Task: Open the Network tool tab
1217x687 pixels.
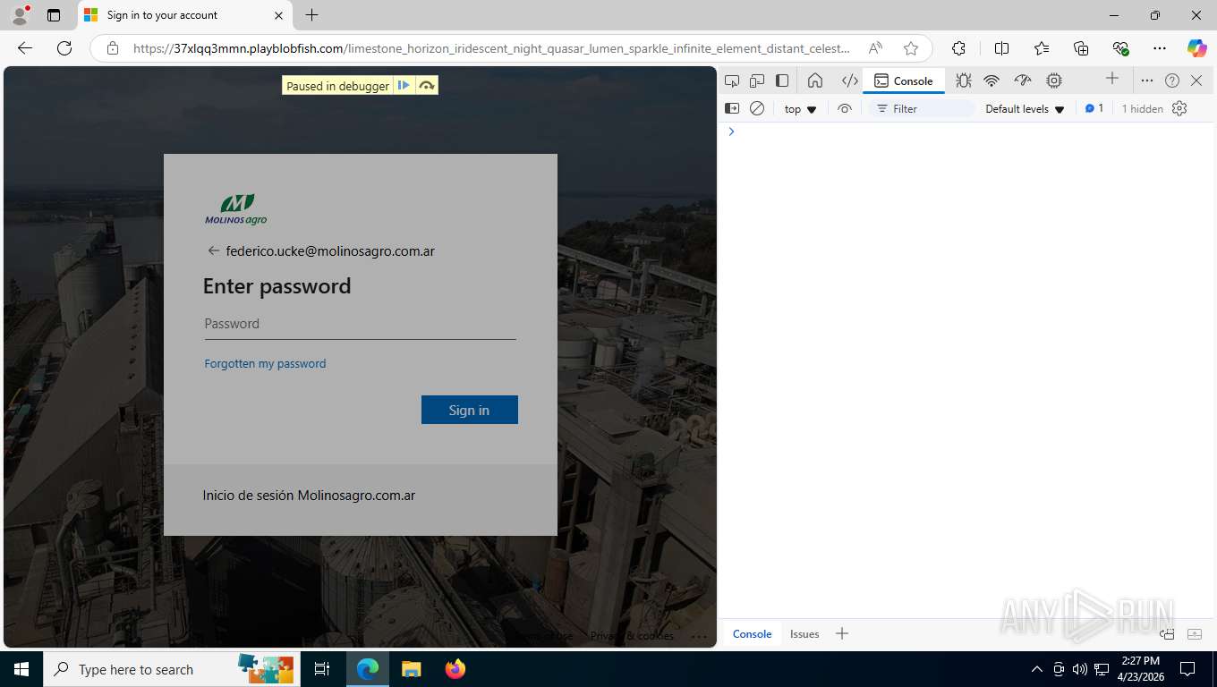Action: (x=991, y=81)
